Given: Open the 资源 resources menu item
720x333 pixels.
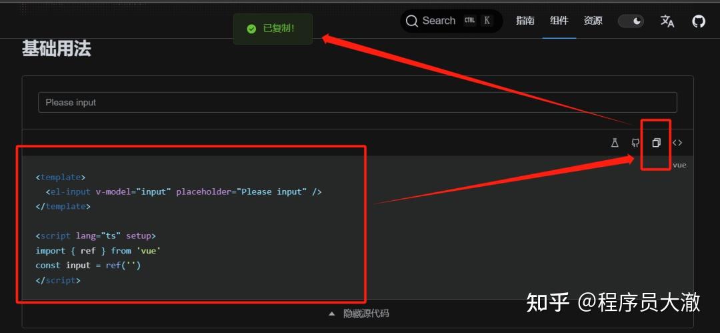Looking at the screenshot, I should tap(593, 21).
